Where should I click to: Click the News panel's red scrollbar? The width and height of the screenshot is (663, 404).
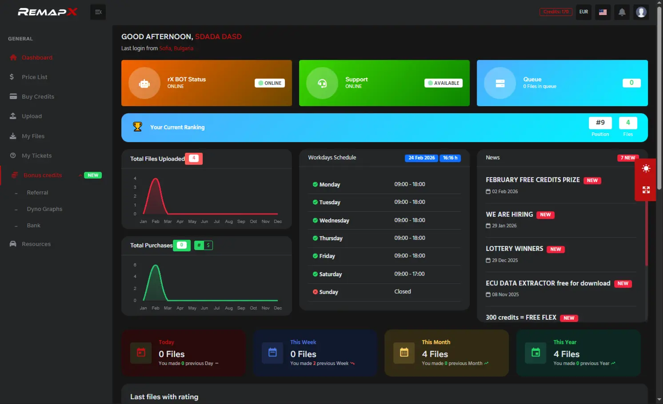point(646,235)
